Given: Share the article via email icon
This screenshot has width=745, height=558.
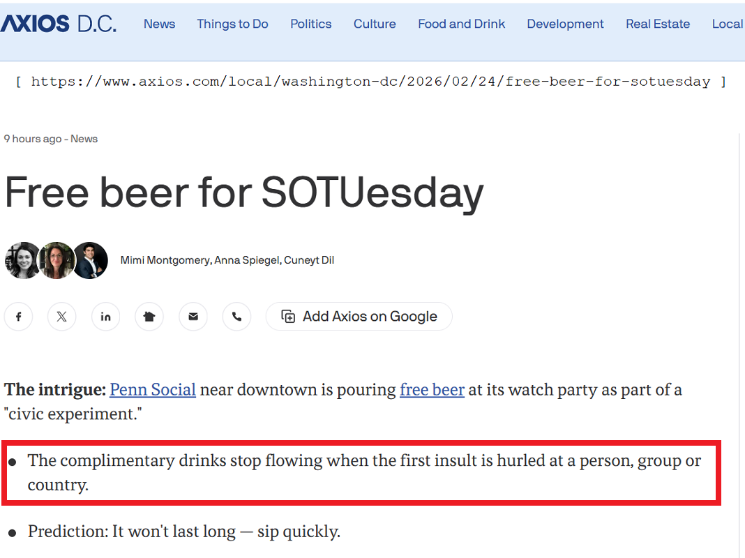Looking at the screenshot, I should 193,317.
